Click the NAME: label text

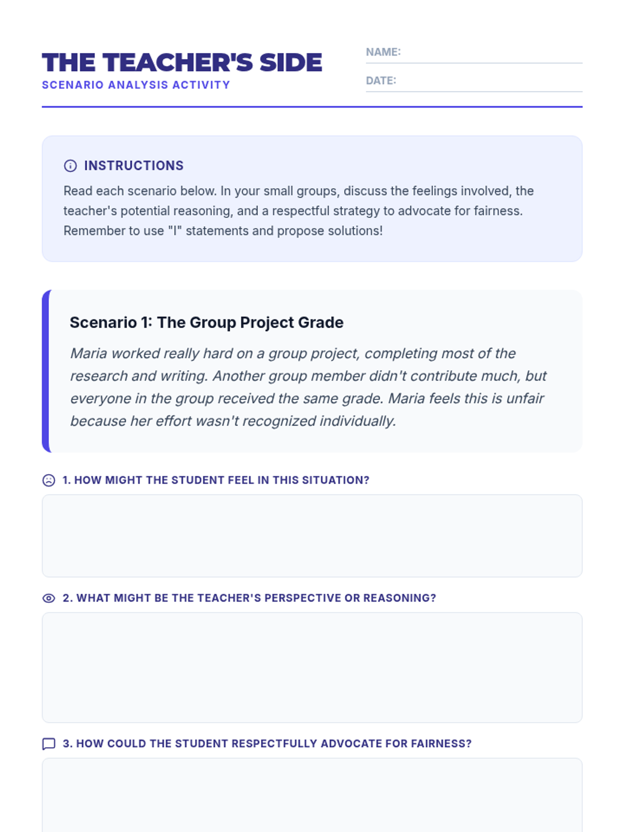(x=383, y=53)
